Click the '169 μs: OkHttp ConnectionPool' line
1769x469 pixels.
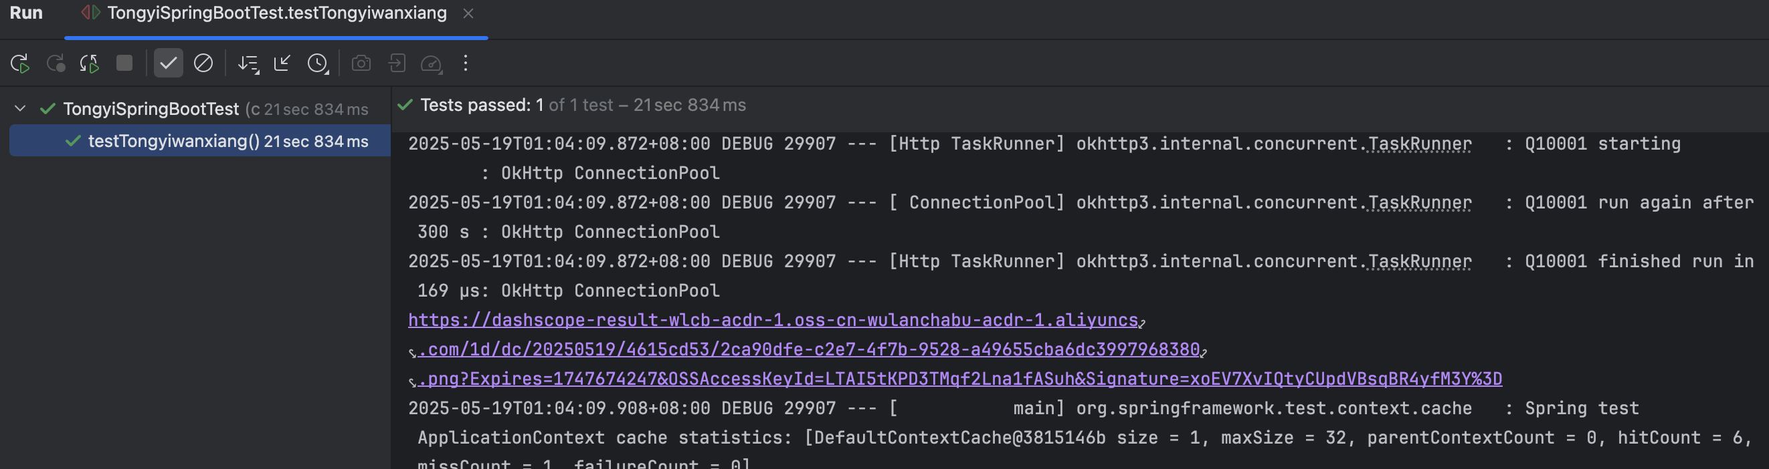[x=569, y=291]
